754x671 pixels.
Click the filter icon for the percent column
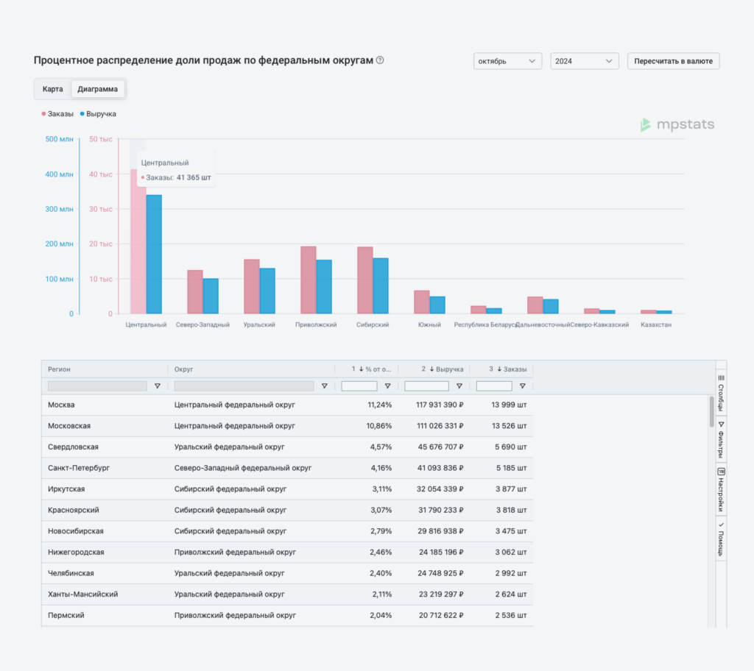pyautogui.click(x=387, y=386)
